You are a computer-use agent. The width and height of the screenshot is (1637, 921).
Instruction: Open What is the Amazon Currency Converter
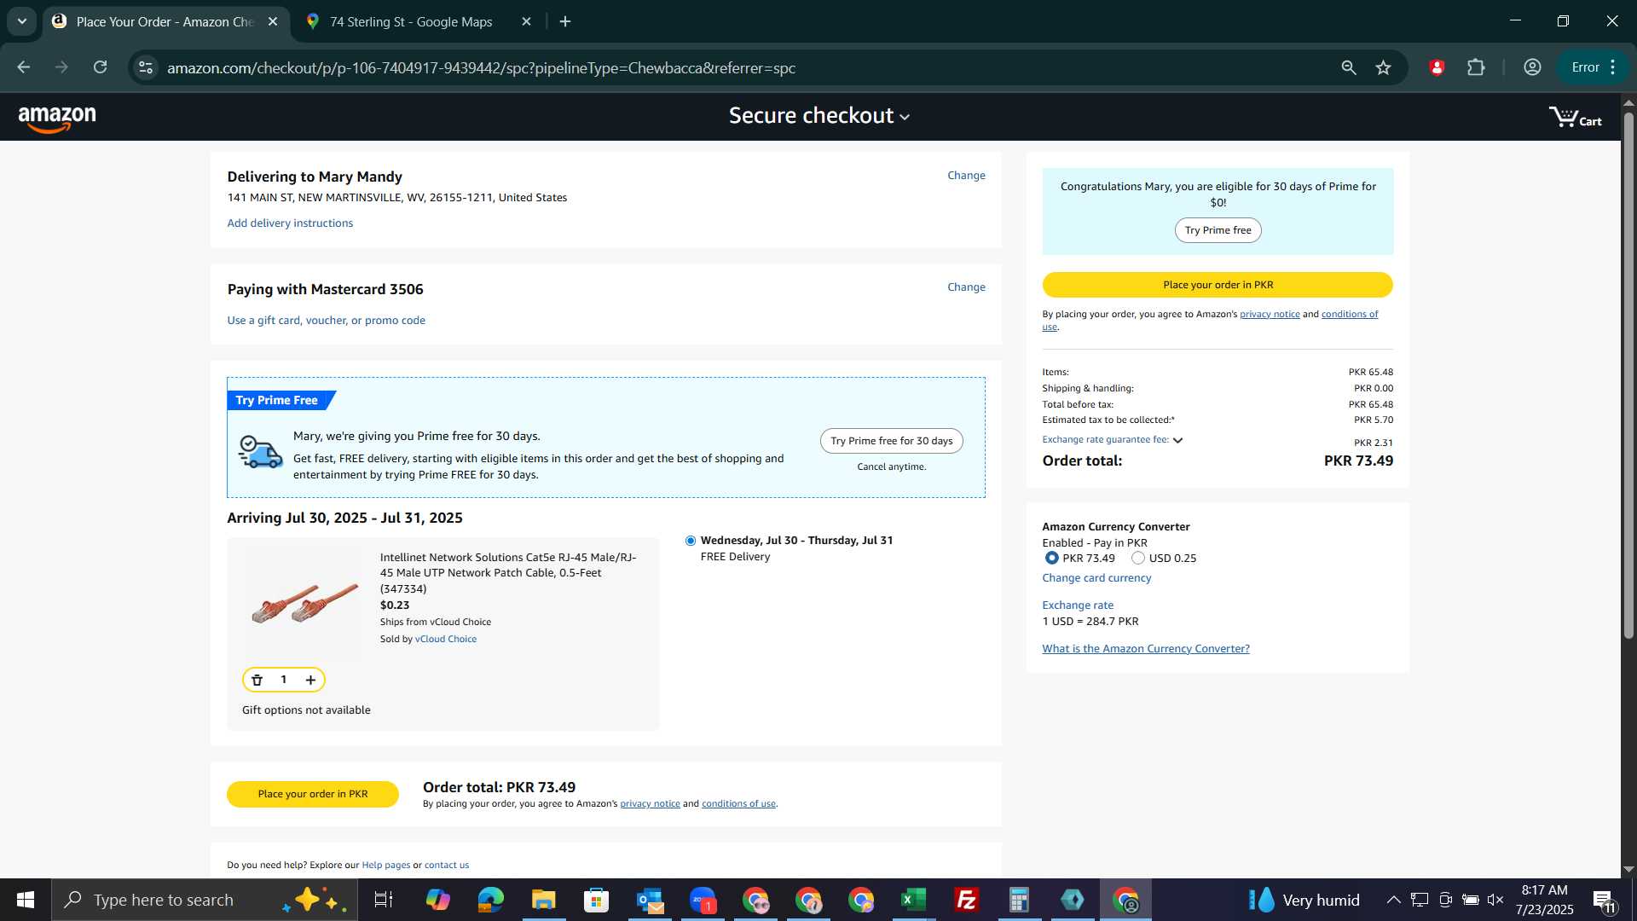[1146, 649]
